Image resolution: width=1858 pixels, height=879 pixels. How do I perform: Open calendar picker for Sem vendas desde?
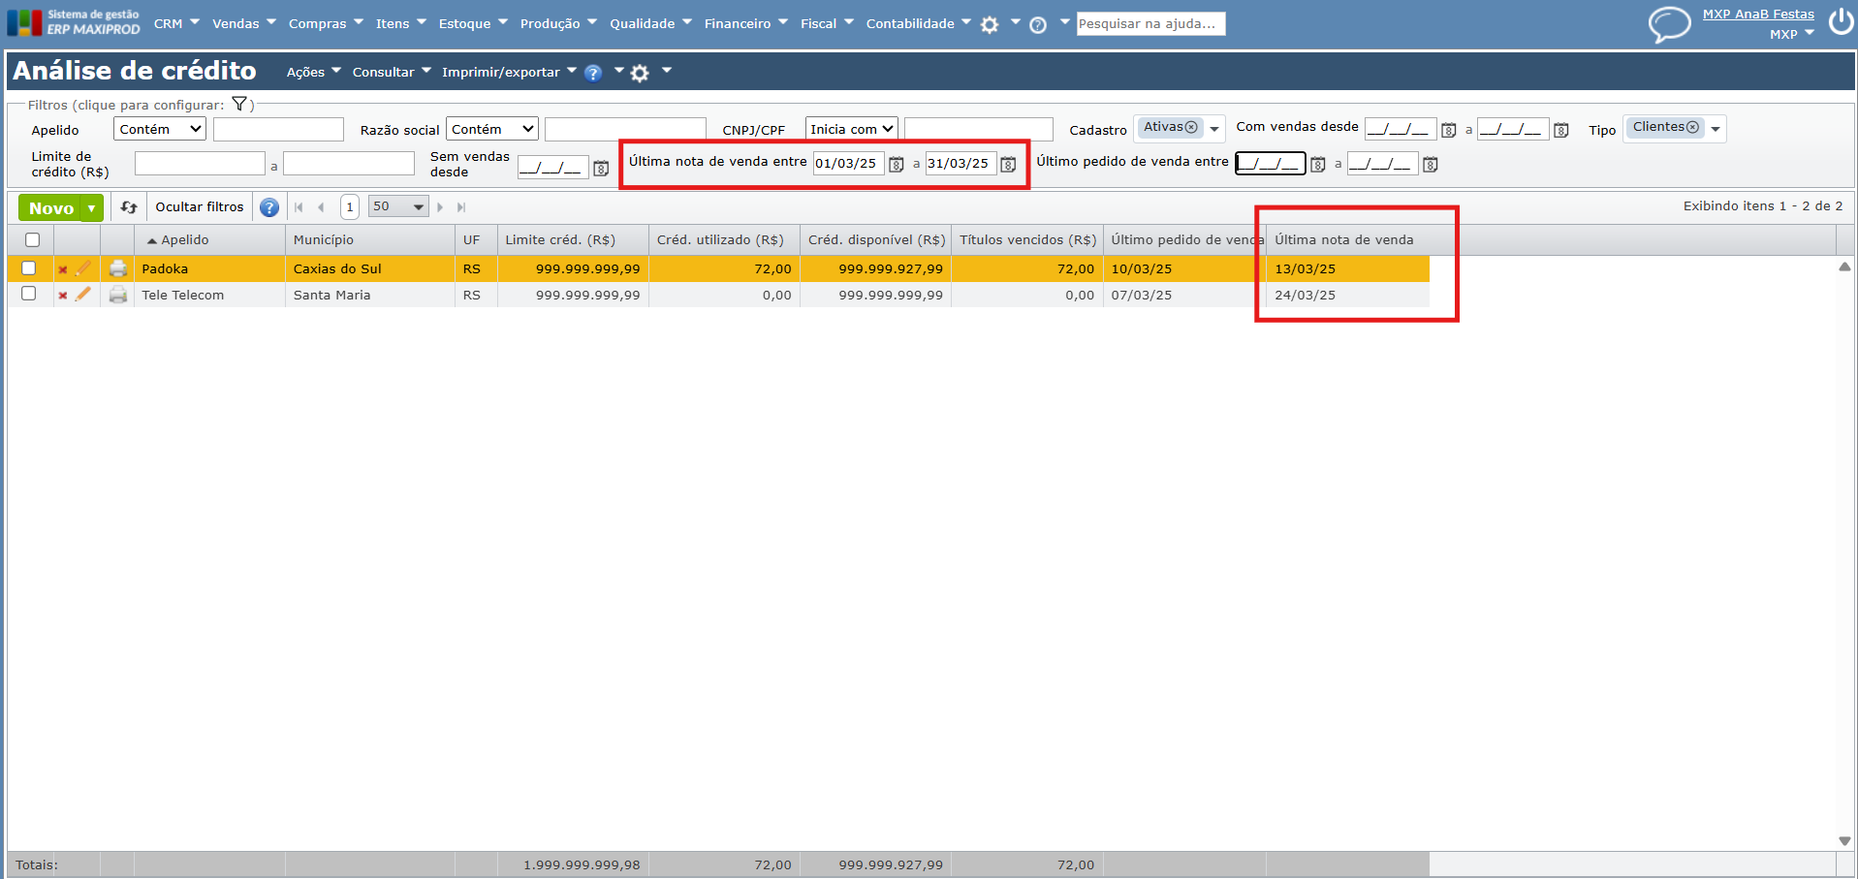(601, 169)
